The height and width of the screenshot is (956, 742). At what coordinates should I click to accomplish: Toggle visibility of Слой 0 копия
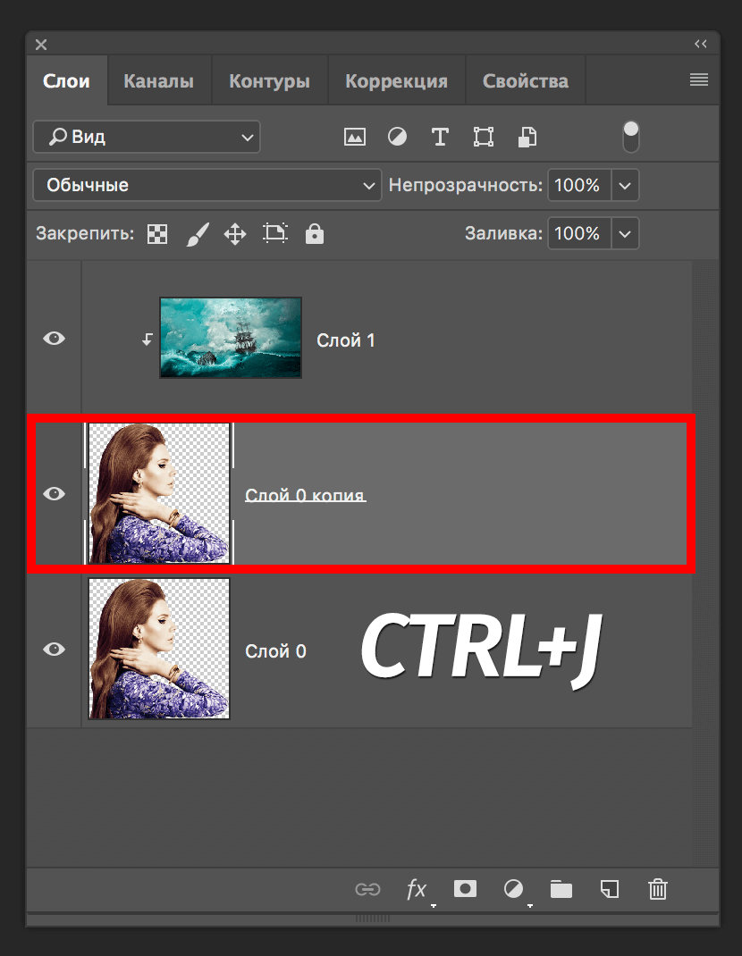click(55, 494)
